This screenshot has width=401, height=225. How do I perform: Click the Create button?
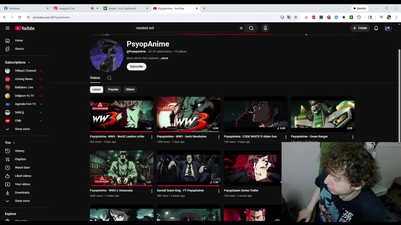pos(360,28)
